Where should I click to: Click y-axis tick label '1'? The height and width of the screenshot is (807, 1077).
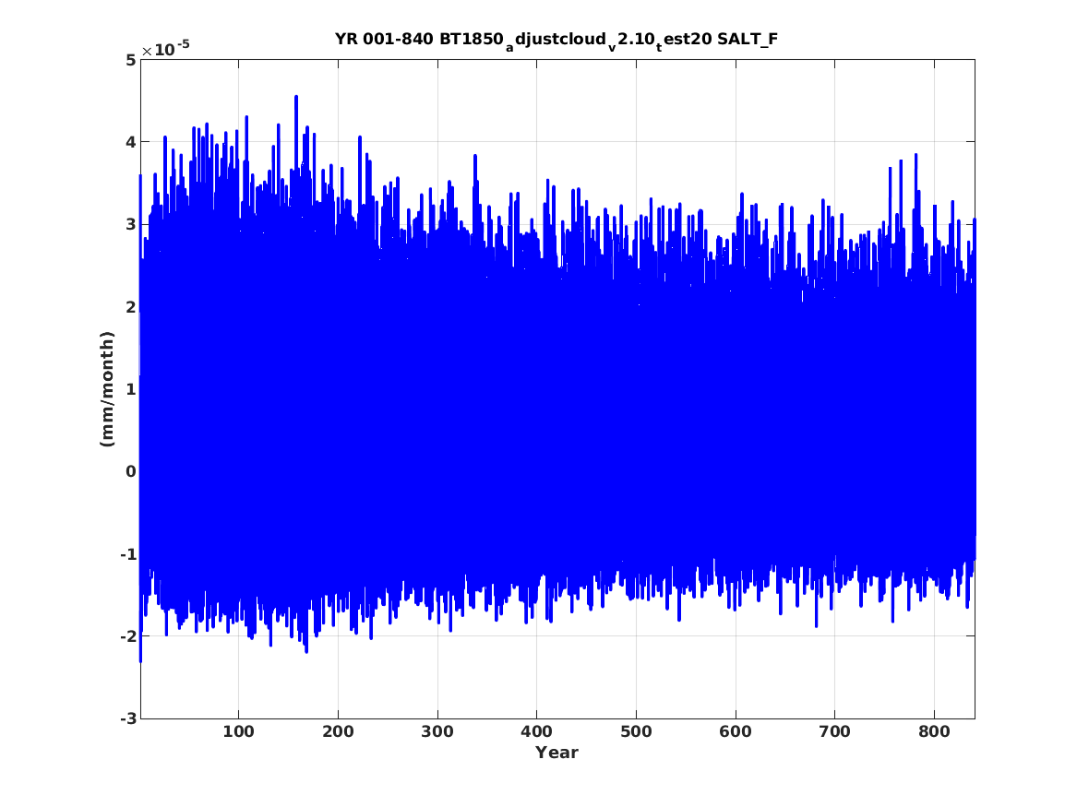130,389
